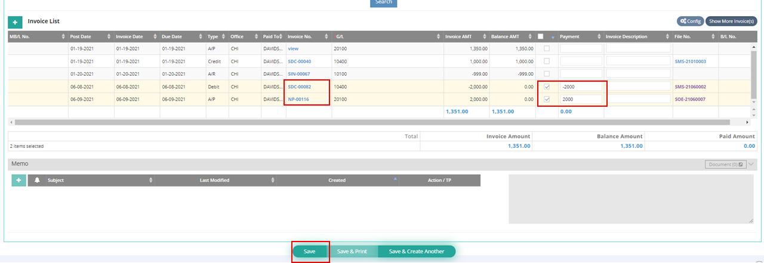Click Save & Create Another
Viewport: 764px width, 263px height.
417,252
